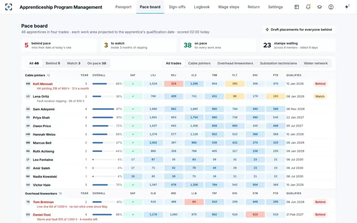The width and height of the screenshot is (357, 223).
Task: Click Kofi Mensah's overall progress bar
Action: [x=103, y=84]
